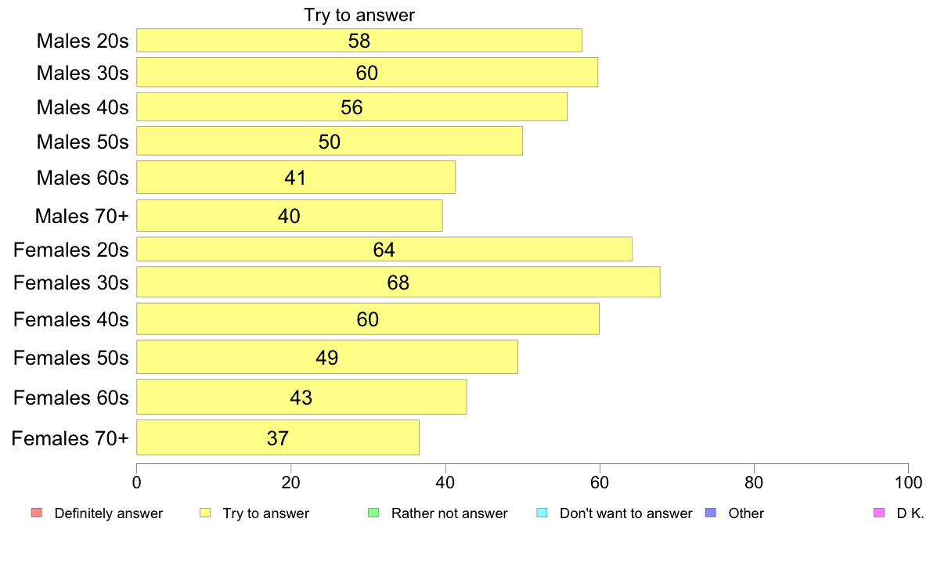Click the cyan Don't want to answer swatch
Image resolution: width=930 pixels, height=576 pixels.
(x=542, y=513)
